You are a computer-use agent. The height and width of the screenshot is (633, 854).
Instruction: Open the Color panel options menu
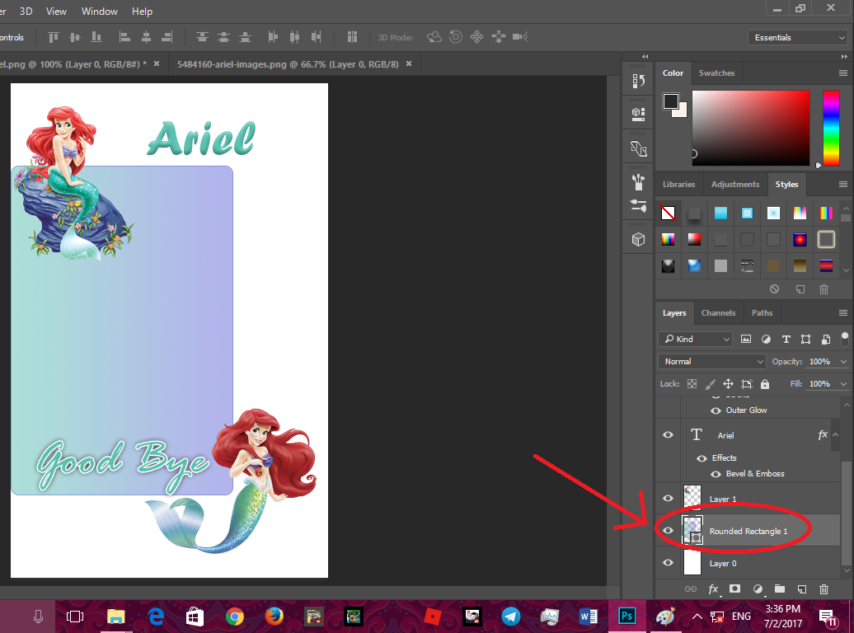843,73
